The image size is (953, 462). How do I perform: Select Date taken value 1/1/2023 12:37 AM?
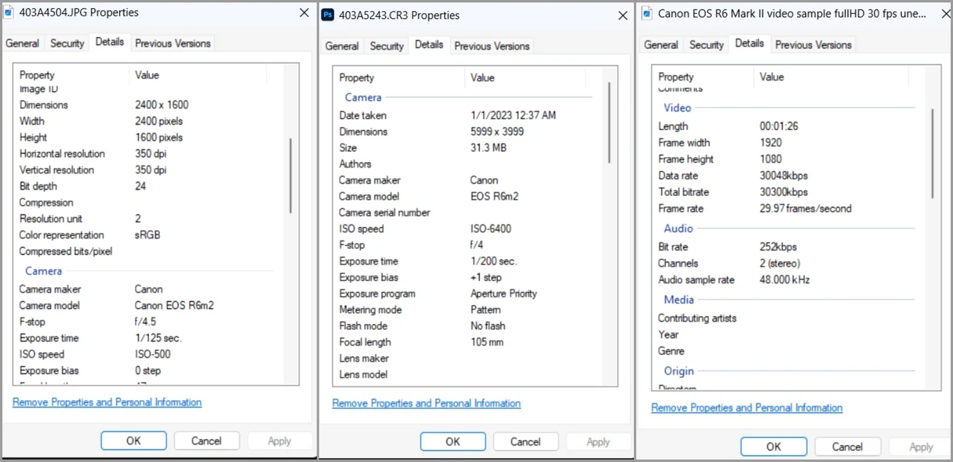tap(513, 116)
